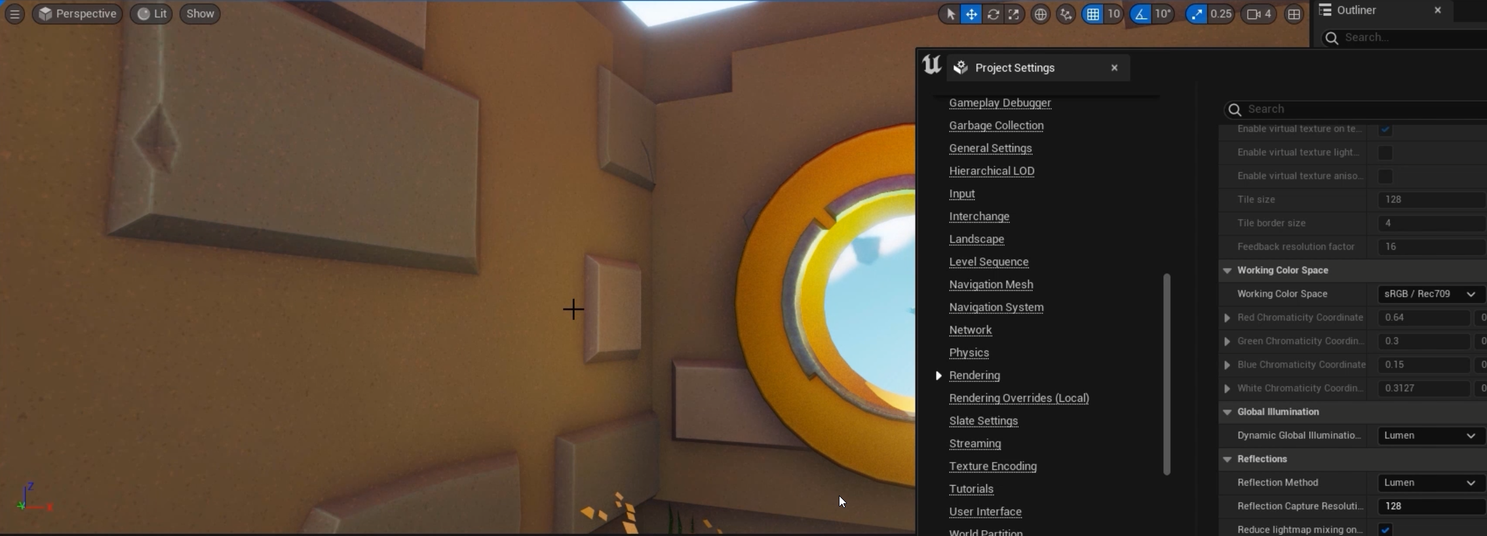Image resolution: width=1487 pixels, height=536 pixels.
Task: Toggle Enable virtual texture lightmaps checkbox
Action: [1385, 153]
